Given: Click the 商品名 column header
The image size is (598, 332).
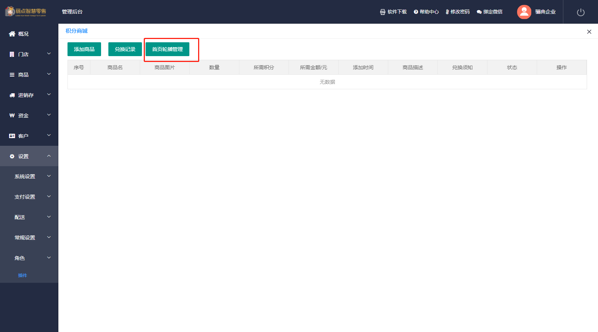Looking at the screenshot, I should pyautogui.click(x=115, y=67).
